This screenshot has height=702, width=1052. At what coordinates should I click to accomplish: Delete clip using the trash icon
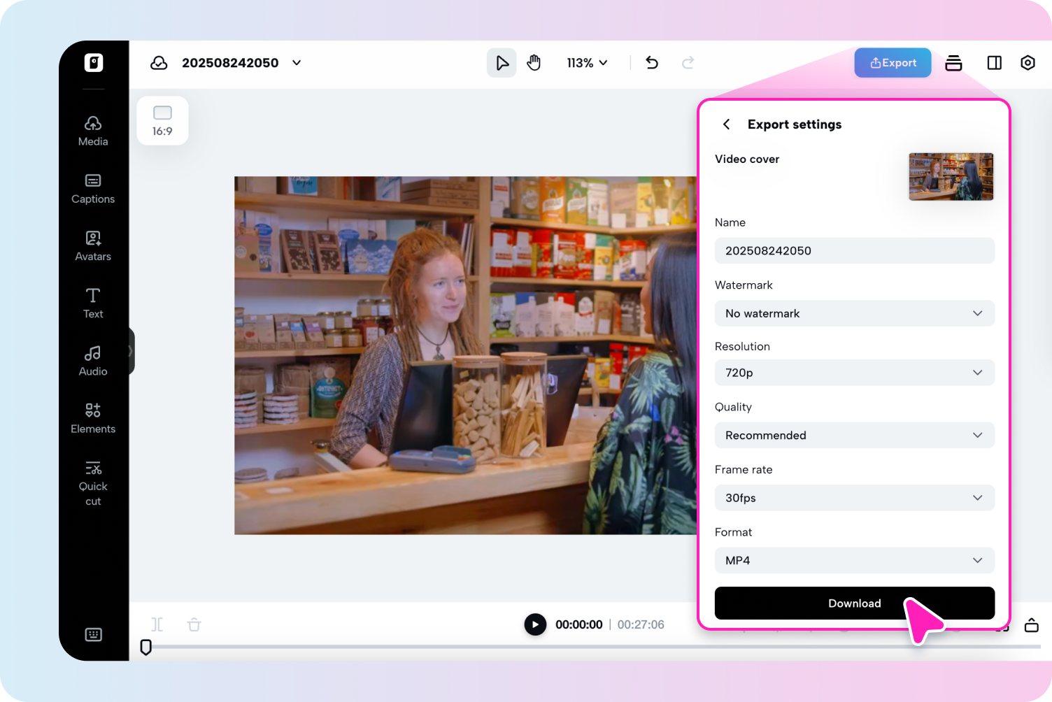tap(194, 624)
